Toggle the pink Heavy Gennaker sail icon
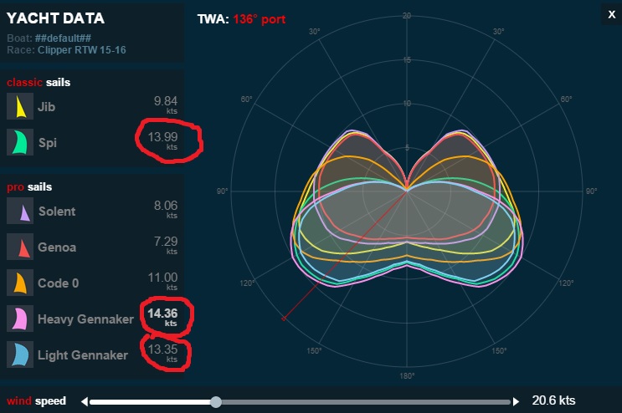The height and width of the screenshot is (413, 622). click(20, 319)
